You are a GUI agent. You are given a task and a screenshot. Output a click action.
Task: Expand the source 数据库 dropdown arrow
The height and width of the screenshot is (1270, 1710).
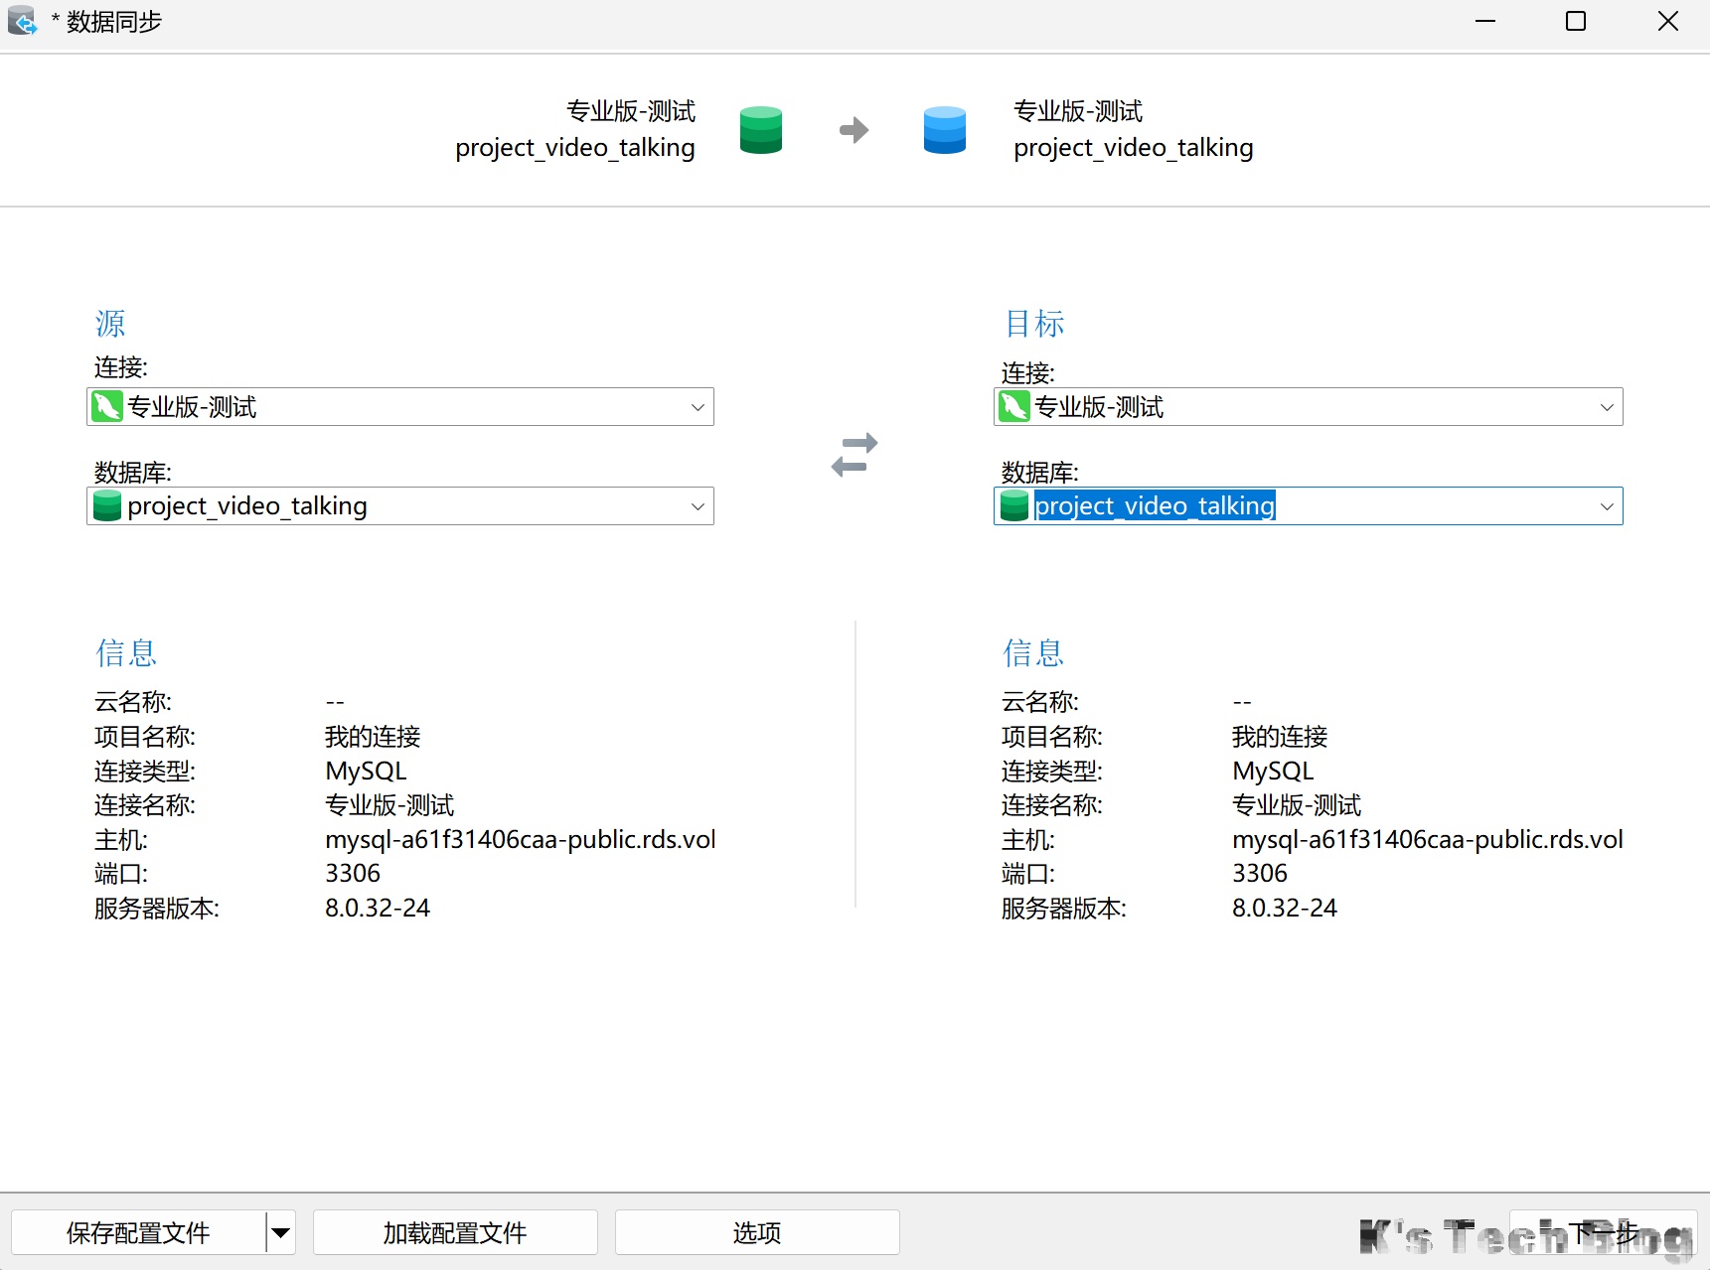click(698, 506)
